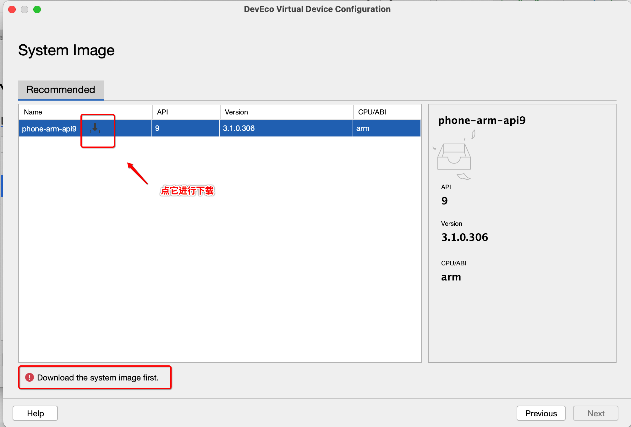Click 'Download the system image first.' message
The height and width of the screenshot is (427, 631).
(98, 377)
